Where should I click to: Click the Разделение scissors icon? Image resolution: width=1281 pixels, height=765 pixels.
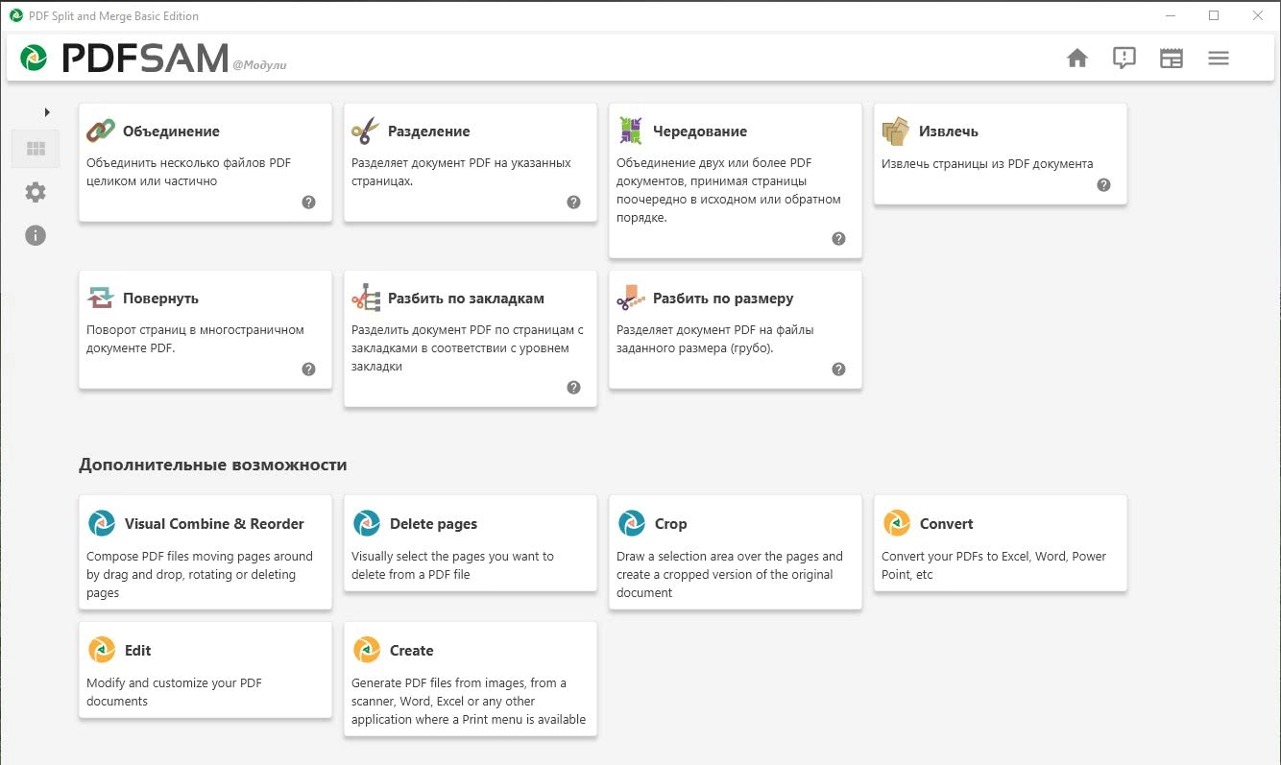(366, 131)
